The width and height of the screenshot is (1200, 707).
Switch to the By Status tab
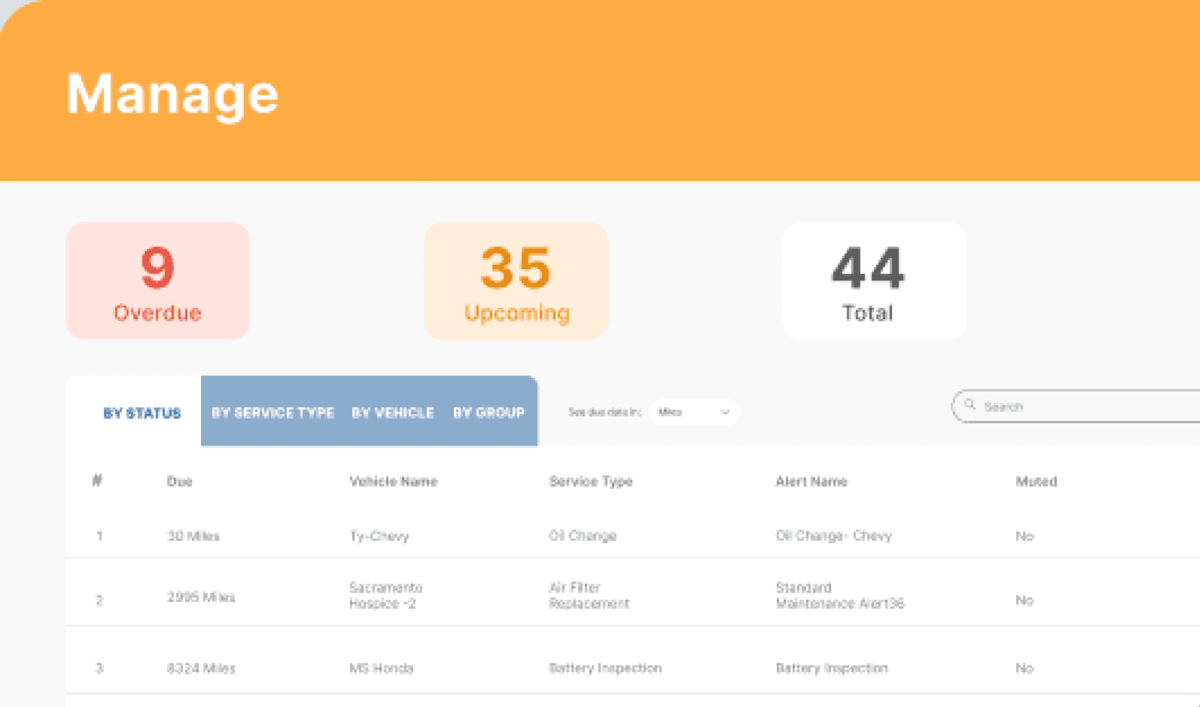click(142, 413)
